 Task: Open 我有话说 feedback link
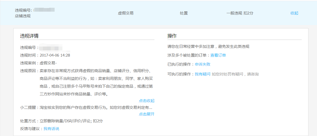click(51, 129)
